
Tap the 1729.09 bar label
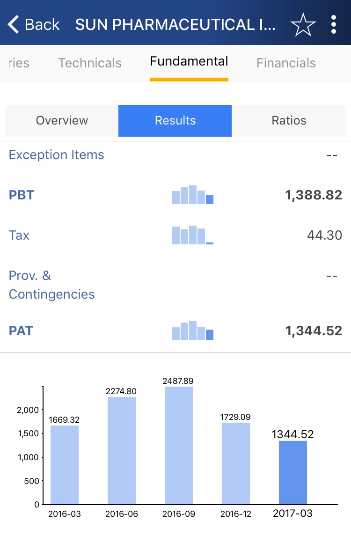(235, 417)
